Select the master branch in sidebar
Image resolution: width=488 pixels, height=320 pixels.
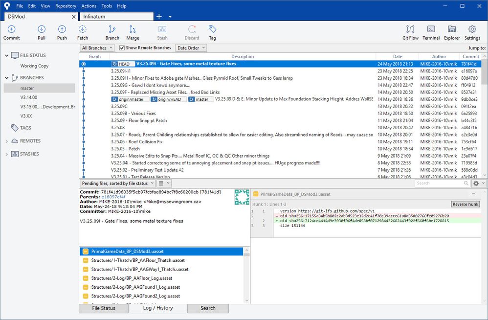[39, 88]
